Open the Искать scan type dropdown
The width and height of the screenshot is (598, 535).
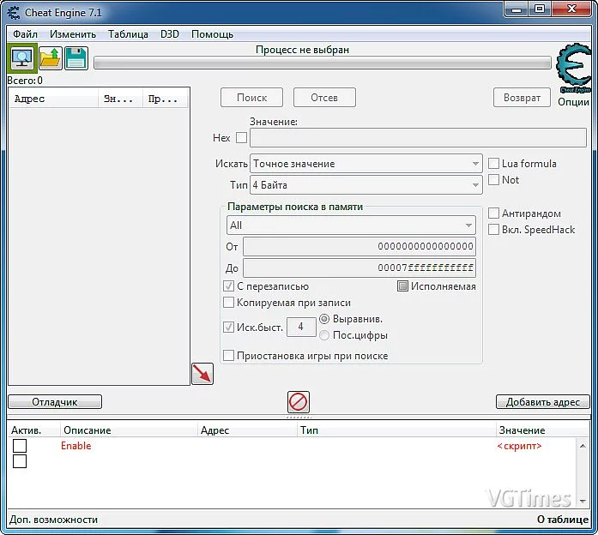pyautogui.click(x=366, y=164)
